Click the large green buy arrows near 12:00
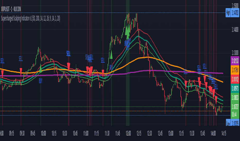 [x=128, y=31]
